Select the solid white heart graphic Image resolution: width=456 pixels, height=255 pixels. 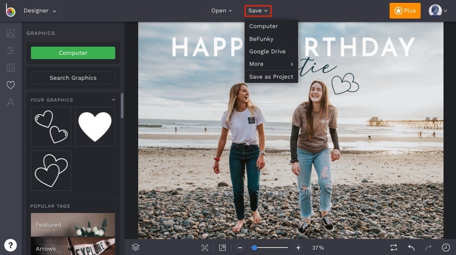pyautogui.click(x=95, y=127)
